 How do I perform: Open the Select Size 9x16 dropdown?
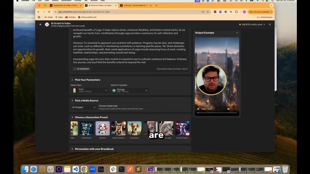(90, 90)
